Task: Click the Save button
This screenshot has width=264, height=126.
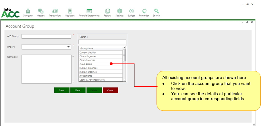Action: (62, 90)
